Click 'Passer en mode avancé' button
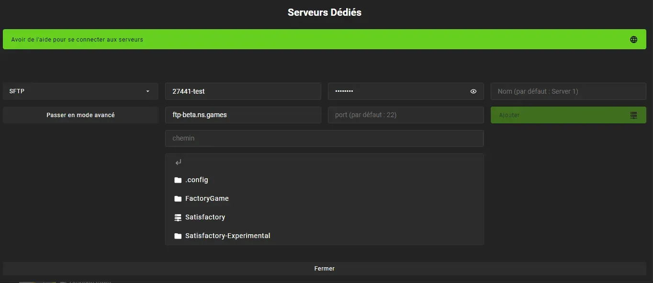Image resolution: width=653 pixels, height=283 pixels. click(80, 115)
